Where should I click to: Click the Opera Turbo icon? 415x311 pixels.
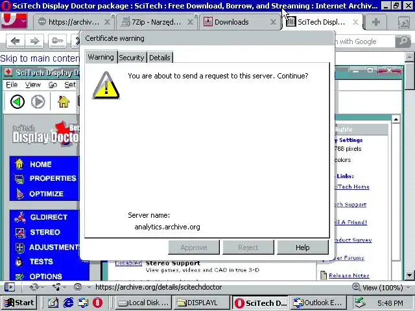click(78, 287)
